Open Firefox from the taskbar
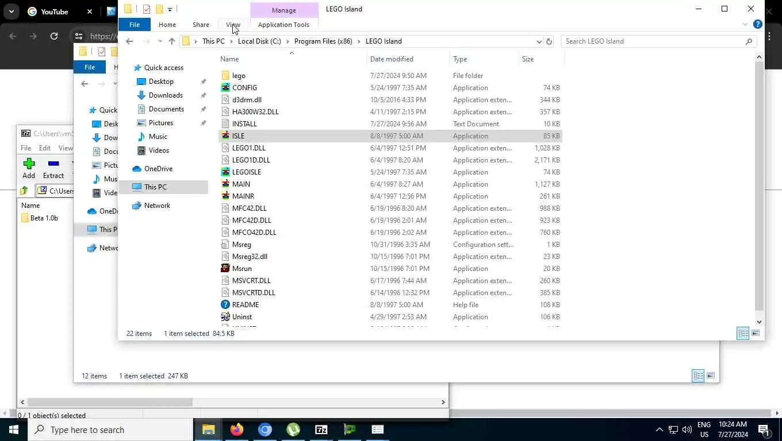The image size is (782, 441). [236, 430]
